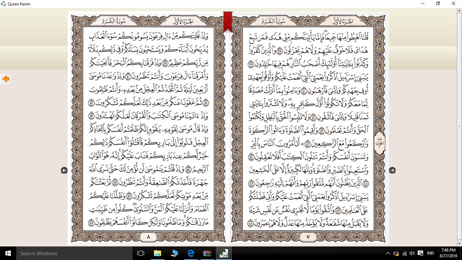Close the Quran Karim window
Screen dimensions: 462x260
[454, 4]
